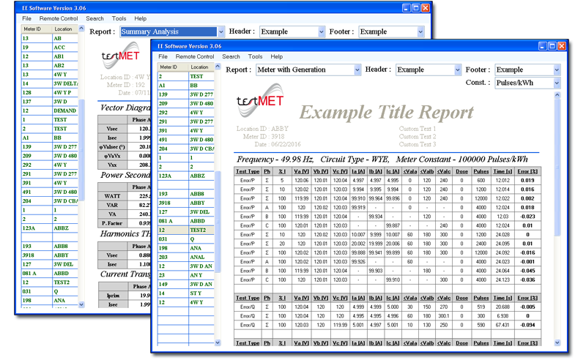
Task: Select meter 137 3W D in back window
Action: pos(50,102)
